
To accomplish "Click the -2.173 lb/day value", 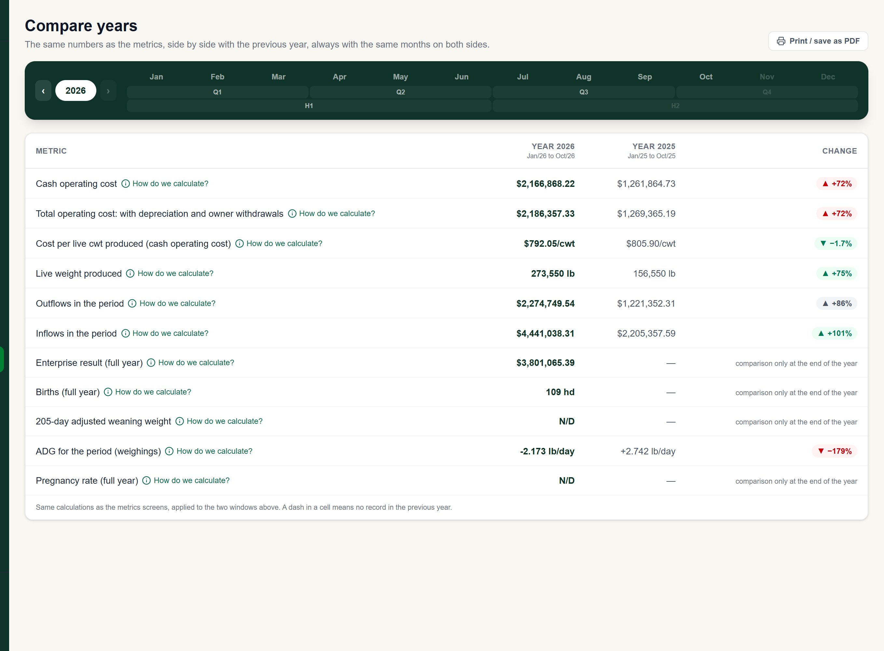I will point(547,451).
